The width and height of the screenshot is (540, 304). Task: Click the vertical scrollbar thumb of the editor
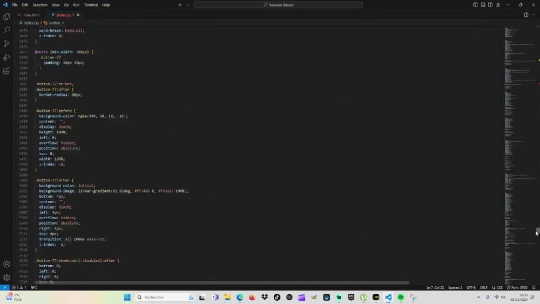[538, 232]
